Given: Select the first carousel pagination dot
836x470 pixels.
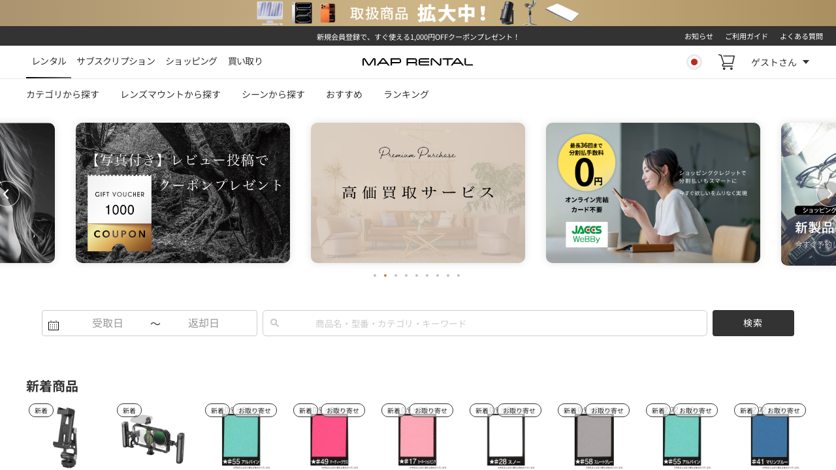Looking at the screenshot, I should (x=375, y=275).
